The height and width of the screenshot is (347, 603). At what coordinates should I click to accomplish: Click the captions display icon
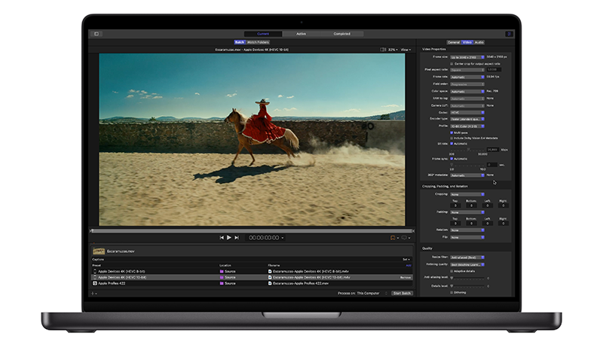pyautogui.click(x=406, y=237)
